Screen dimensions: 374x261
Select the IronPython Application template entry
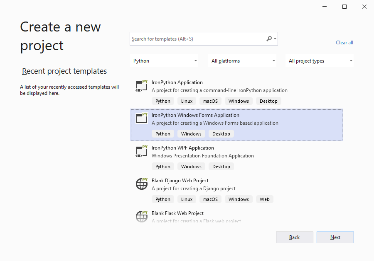tap(208, 86)
